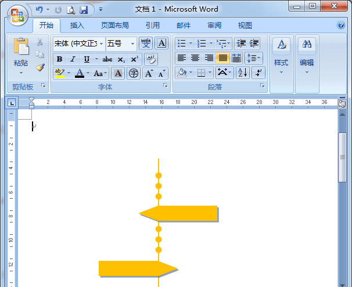Click the enclosed character 字 icon

point(134,73)
